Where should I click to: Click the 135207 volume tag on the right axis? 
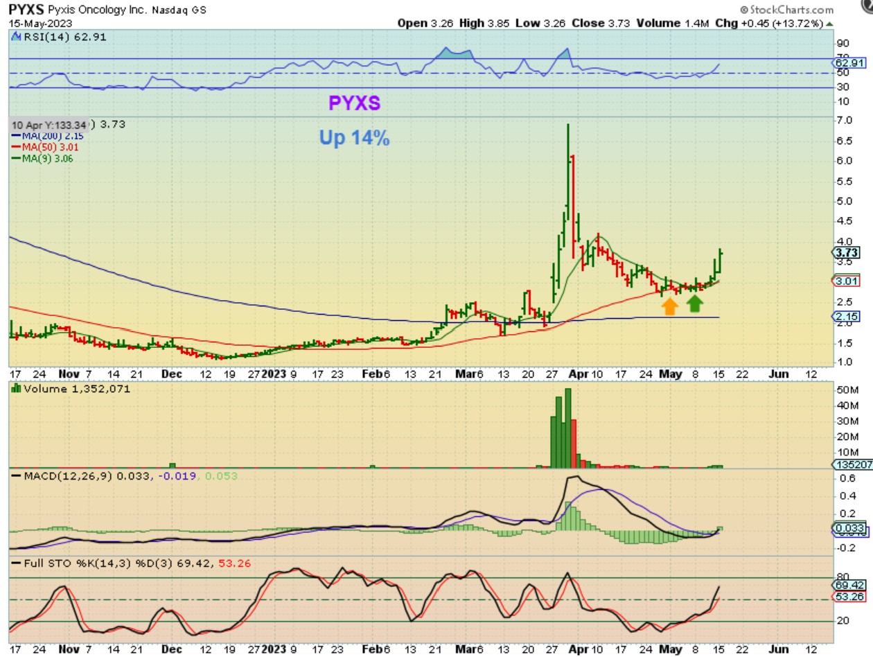click(x=851, y=465)
